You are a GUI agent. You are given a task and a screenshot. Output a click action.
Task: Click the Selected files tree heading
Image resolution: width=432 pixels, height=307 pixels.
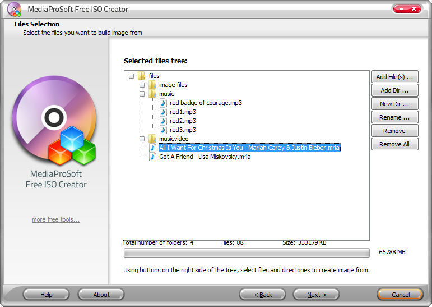point(155,61)
